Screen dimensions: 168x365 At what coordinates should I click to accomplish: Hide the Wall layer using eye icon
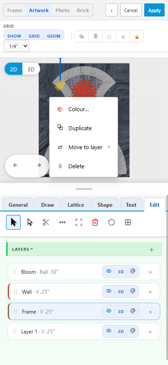tap(109, 291)
